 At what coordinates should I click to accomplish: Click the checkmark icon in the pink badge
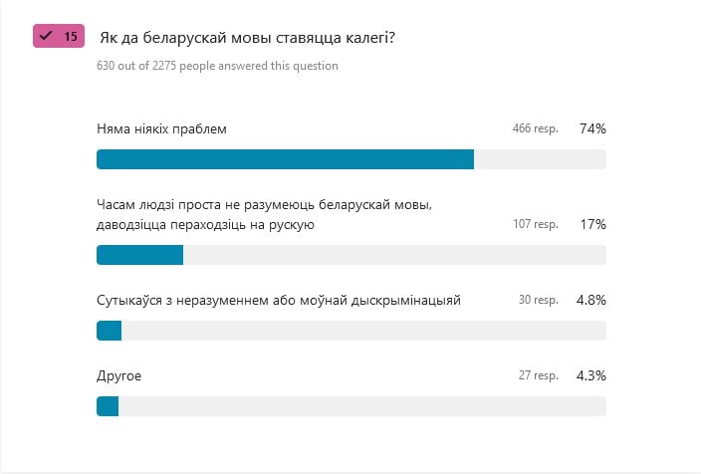click(x=46, y=35)
